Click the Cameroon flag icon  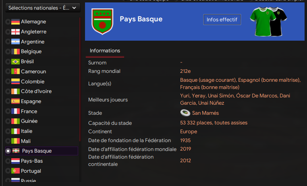pos(15,72)
